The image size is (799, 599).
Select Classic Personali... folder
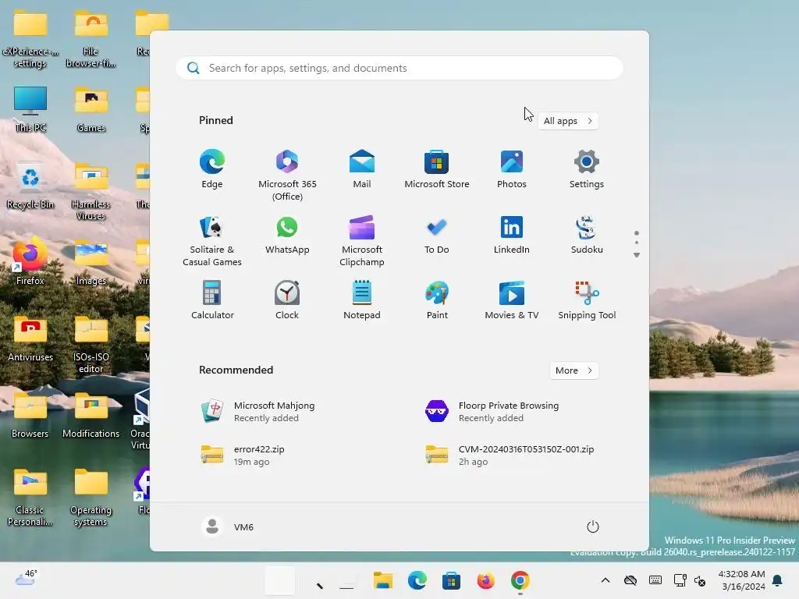point(30,497)
